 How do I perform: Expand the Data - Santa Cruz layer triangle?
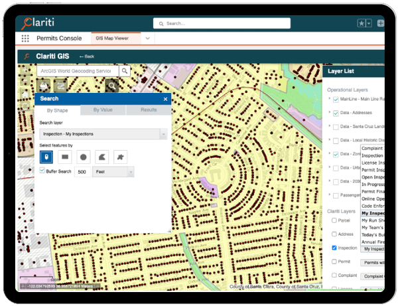click(330, 125)
